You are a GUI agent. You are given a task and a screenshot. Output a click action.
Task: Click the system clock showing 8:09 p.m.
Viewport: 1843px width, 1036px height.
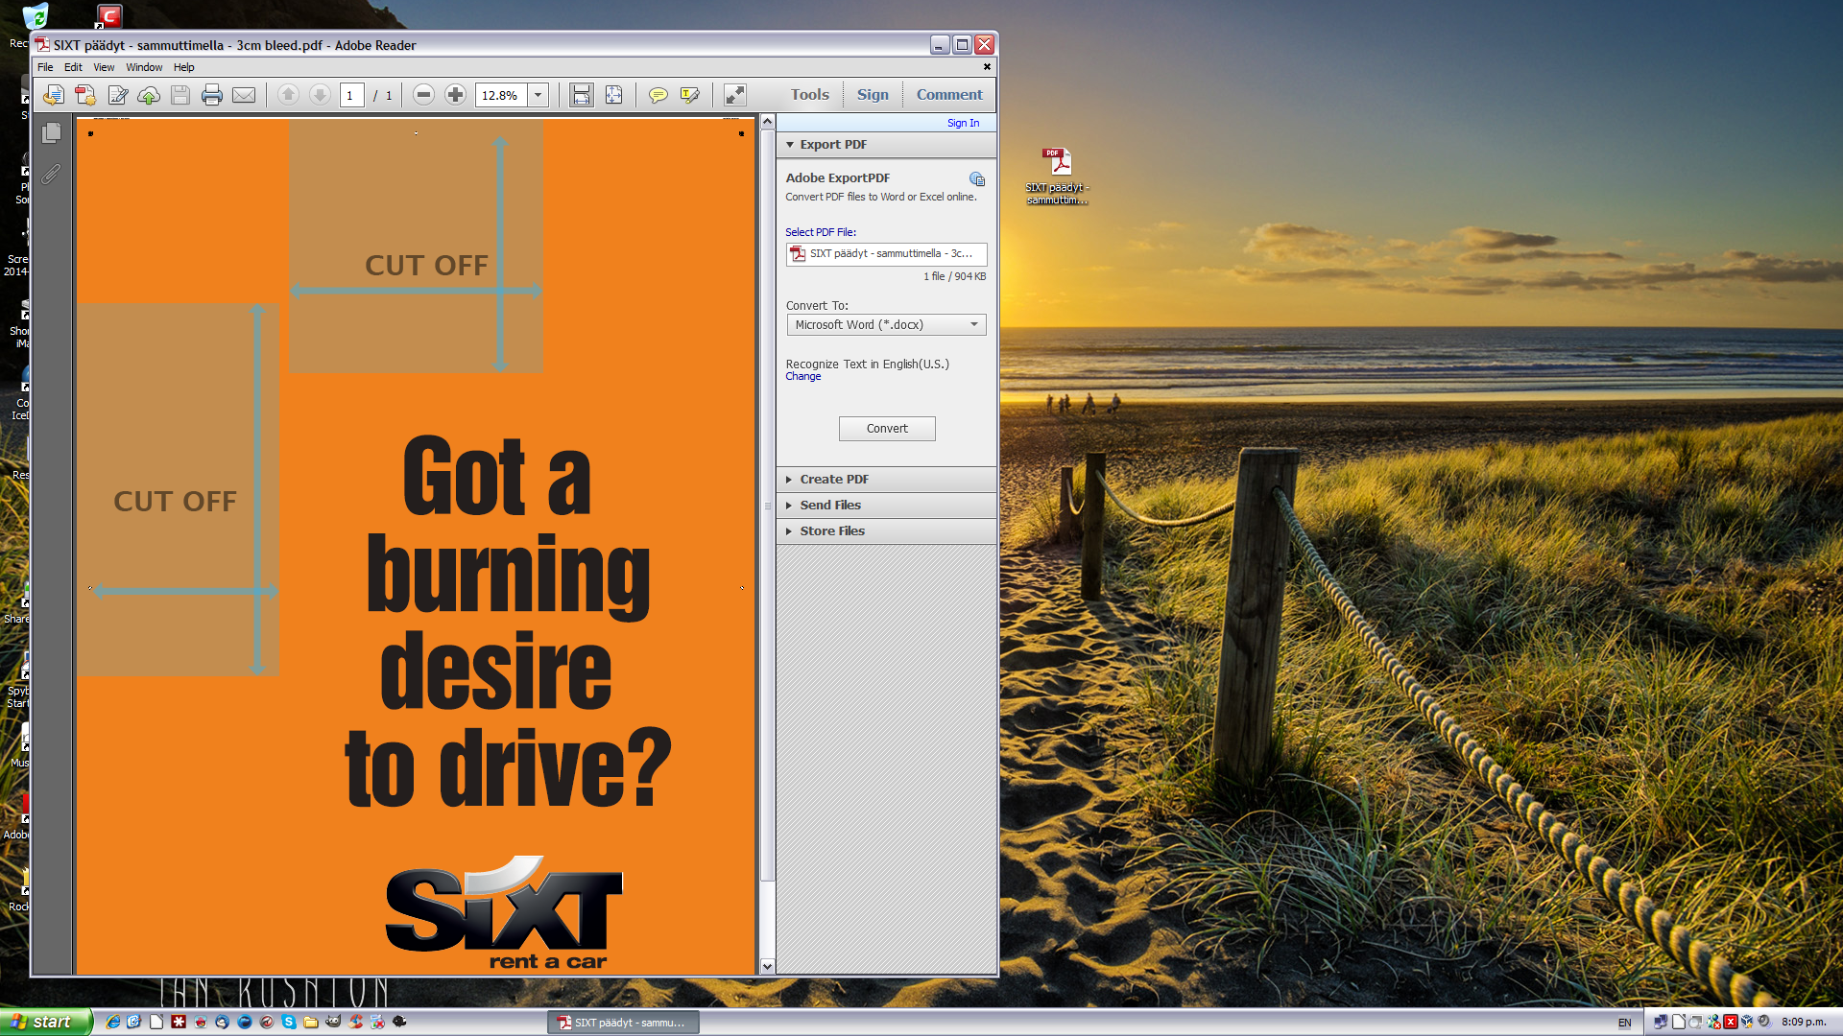tap(1804, 1023)
